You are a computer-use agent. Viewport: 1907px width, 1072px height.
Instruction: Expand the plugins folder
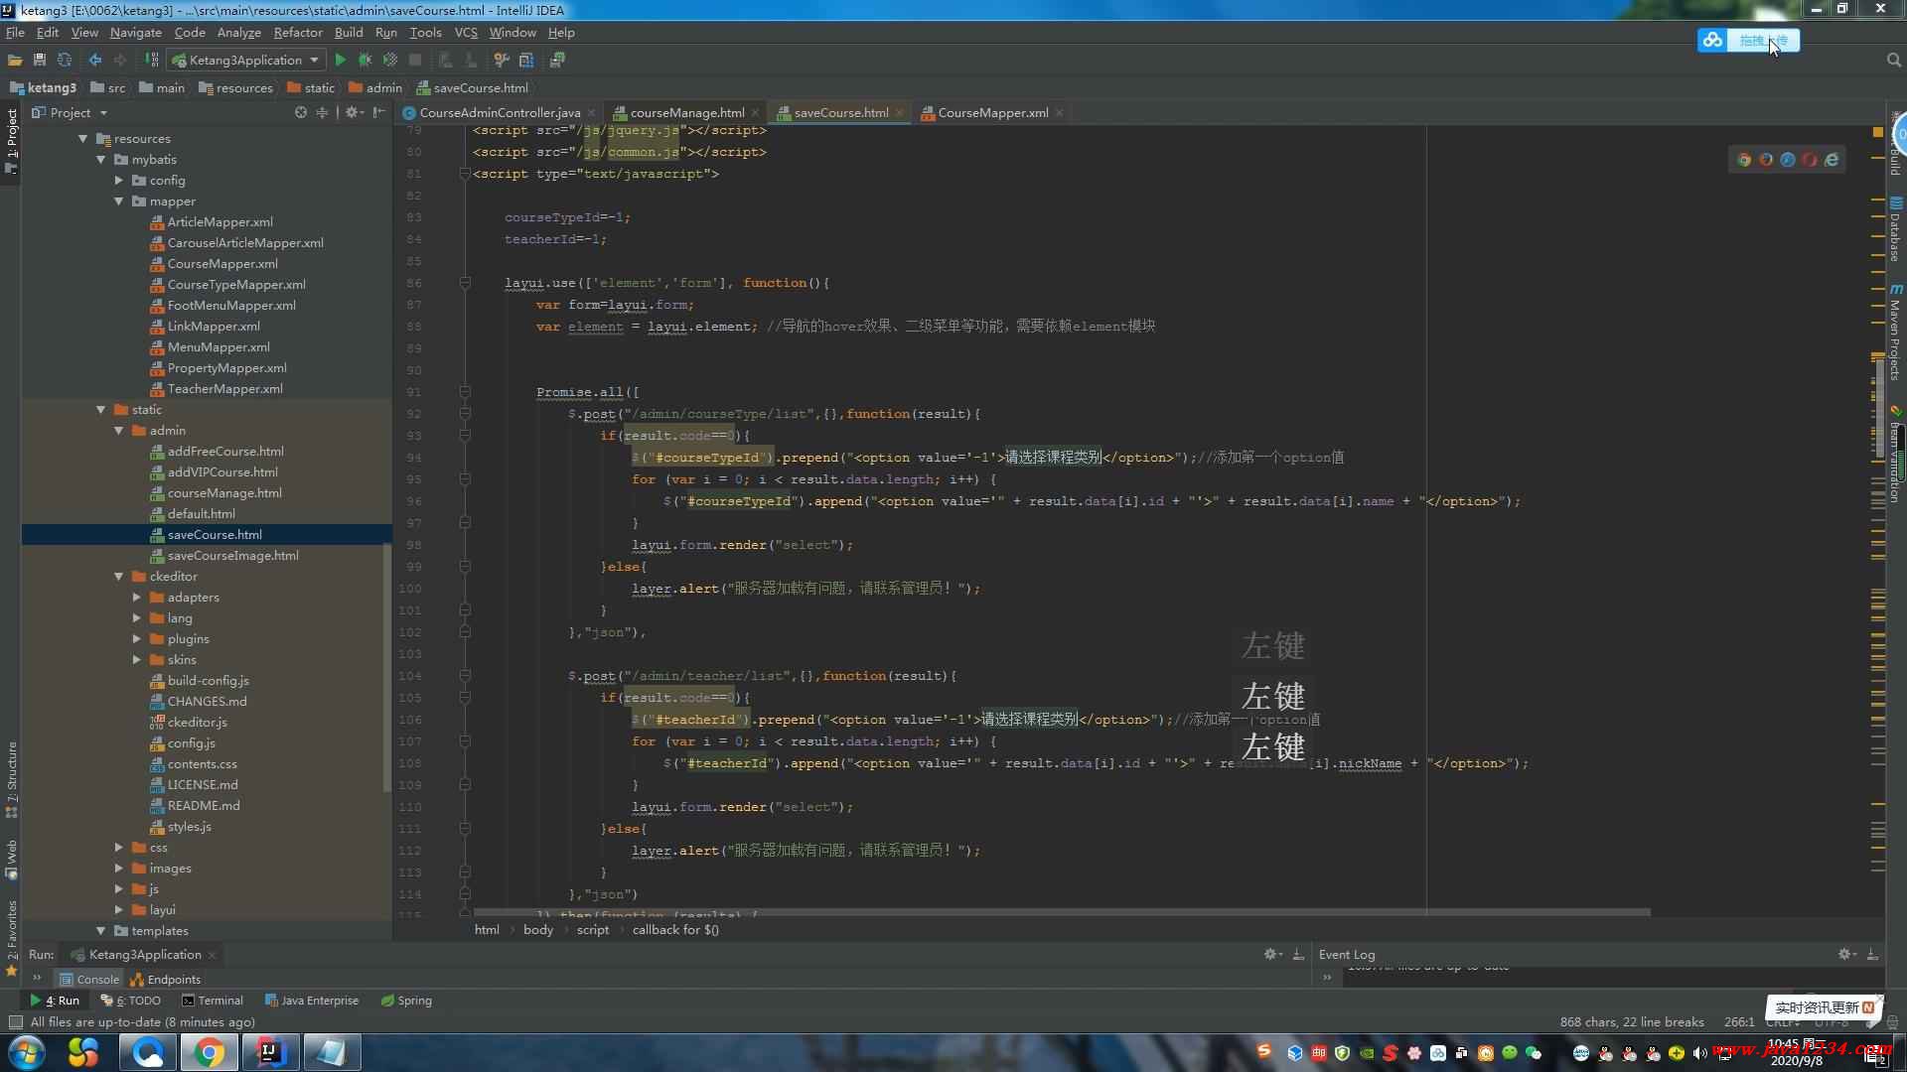[137, 639]
